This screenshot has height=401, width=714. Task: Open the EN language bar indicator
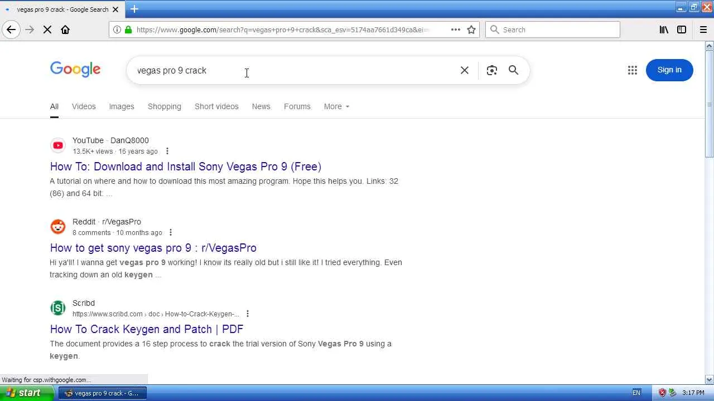(636, 393)
